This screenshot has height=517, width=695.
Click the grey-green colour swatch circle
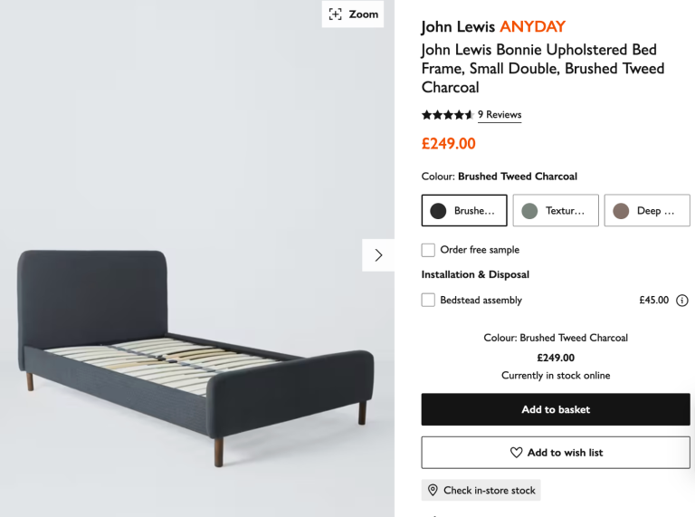tap(529, 211)
